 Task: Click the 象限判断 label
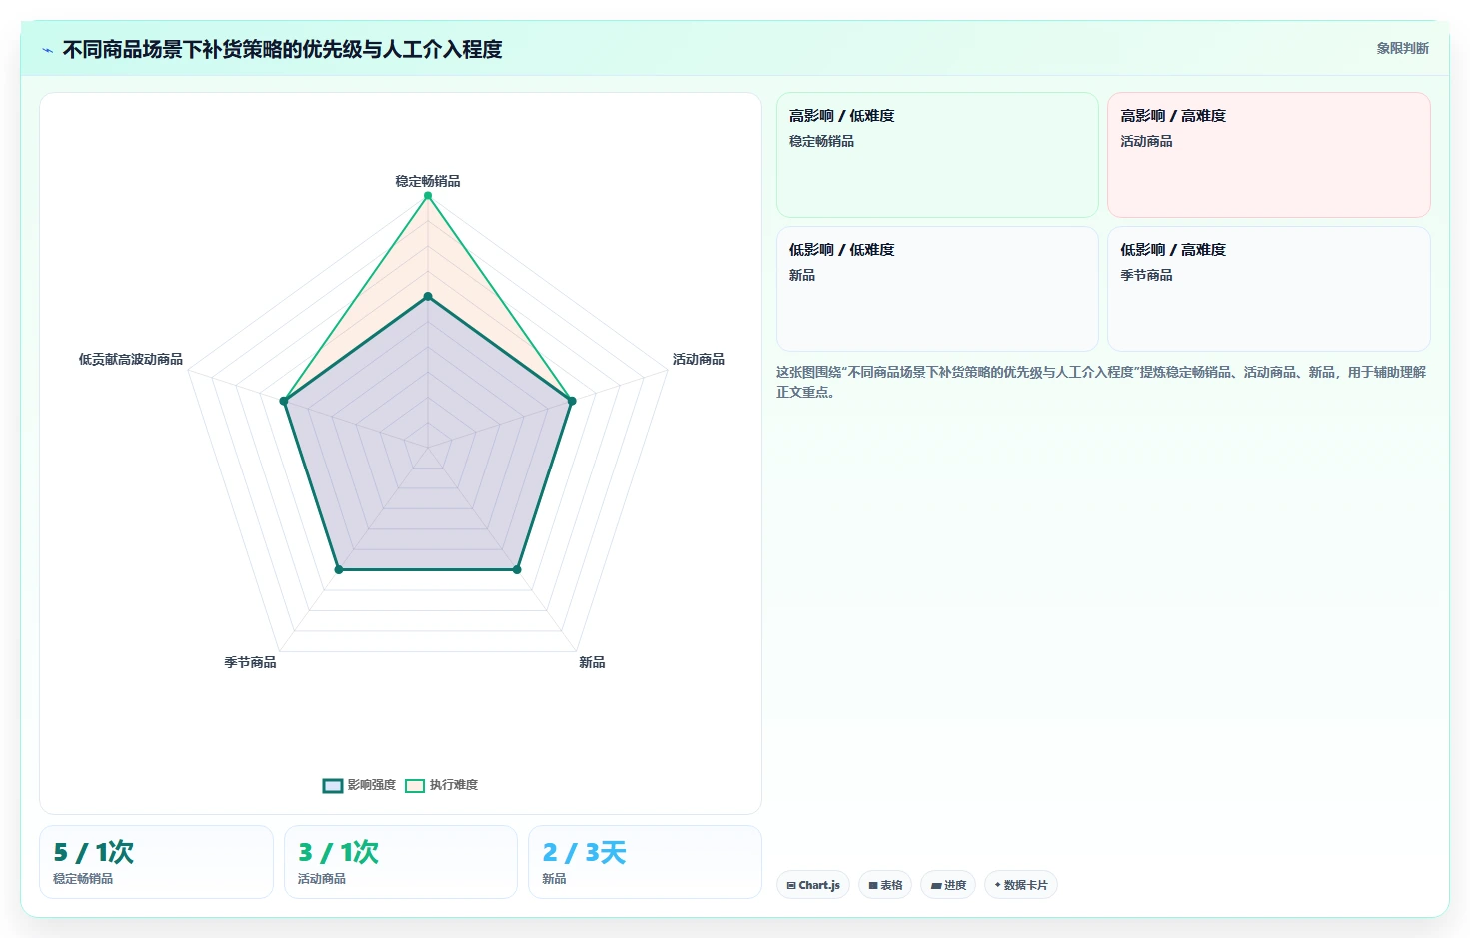(x=1402, y=48)
